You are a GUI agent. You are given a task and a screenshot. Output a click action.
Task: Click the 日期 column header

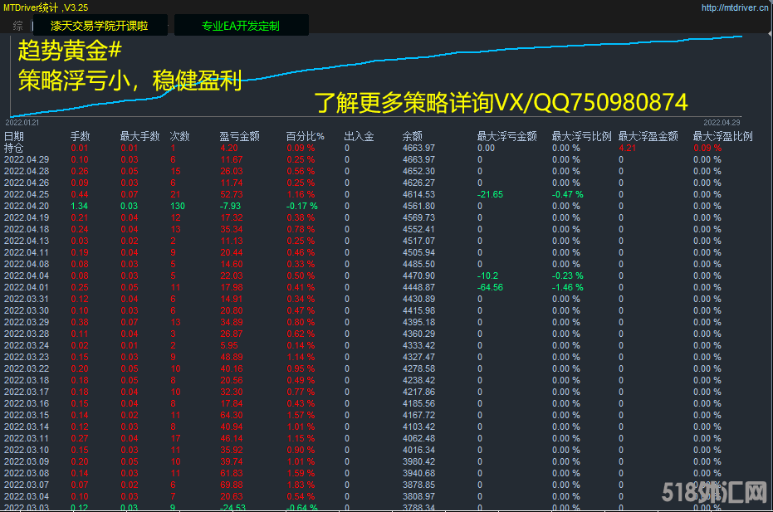14,136
